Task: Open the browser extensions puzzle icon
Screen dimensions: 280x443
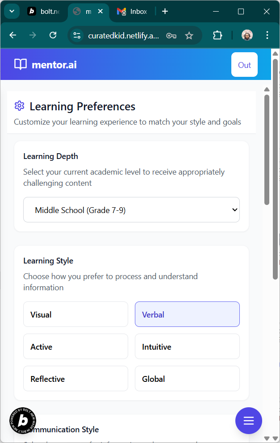Action: coord(217,35)
